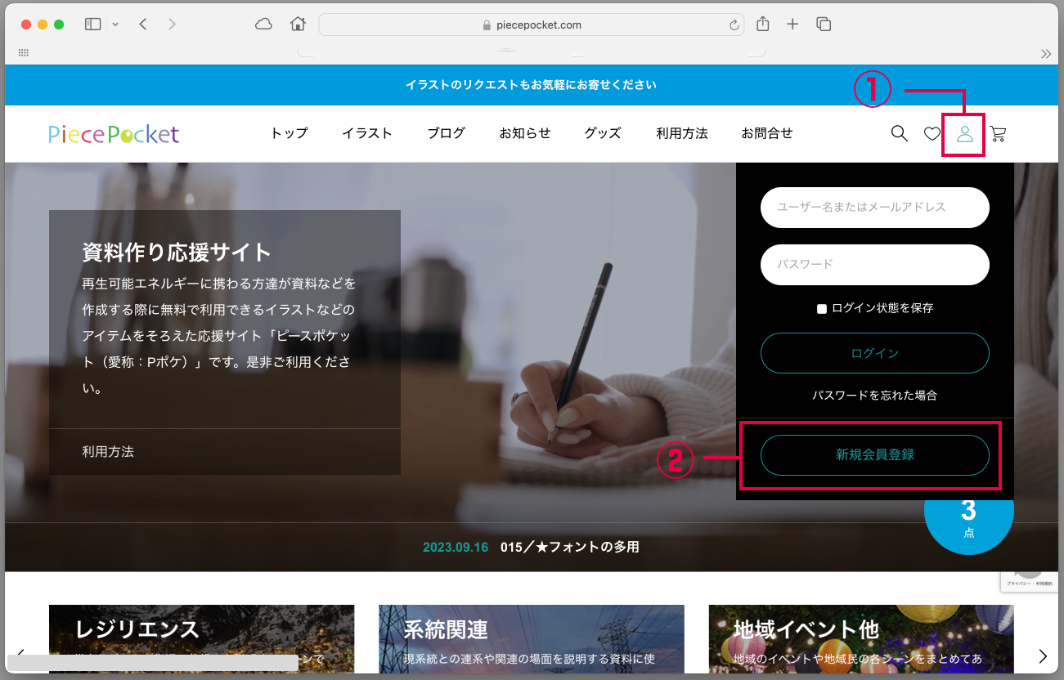Click the ログイン button
This screenshot has height=680, width=1064.
[874, 353]
